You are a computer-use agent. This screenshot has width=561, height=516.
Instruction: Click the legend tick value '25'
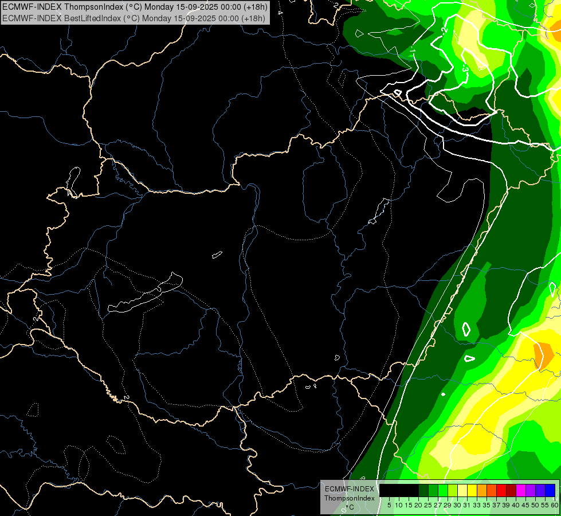[x=428, y=505]
